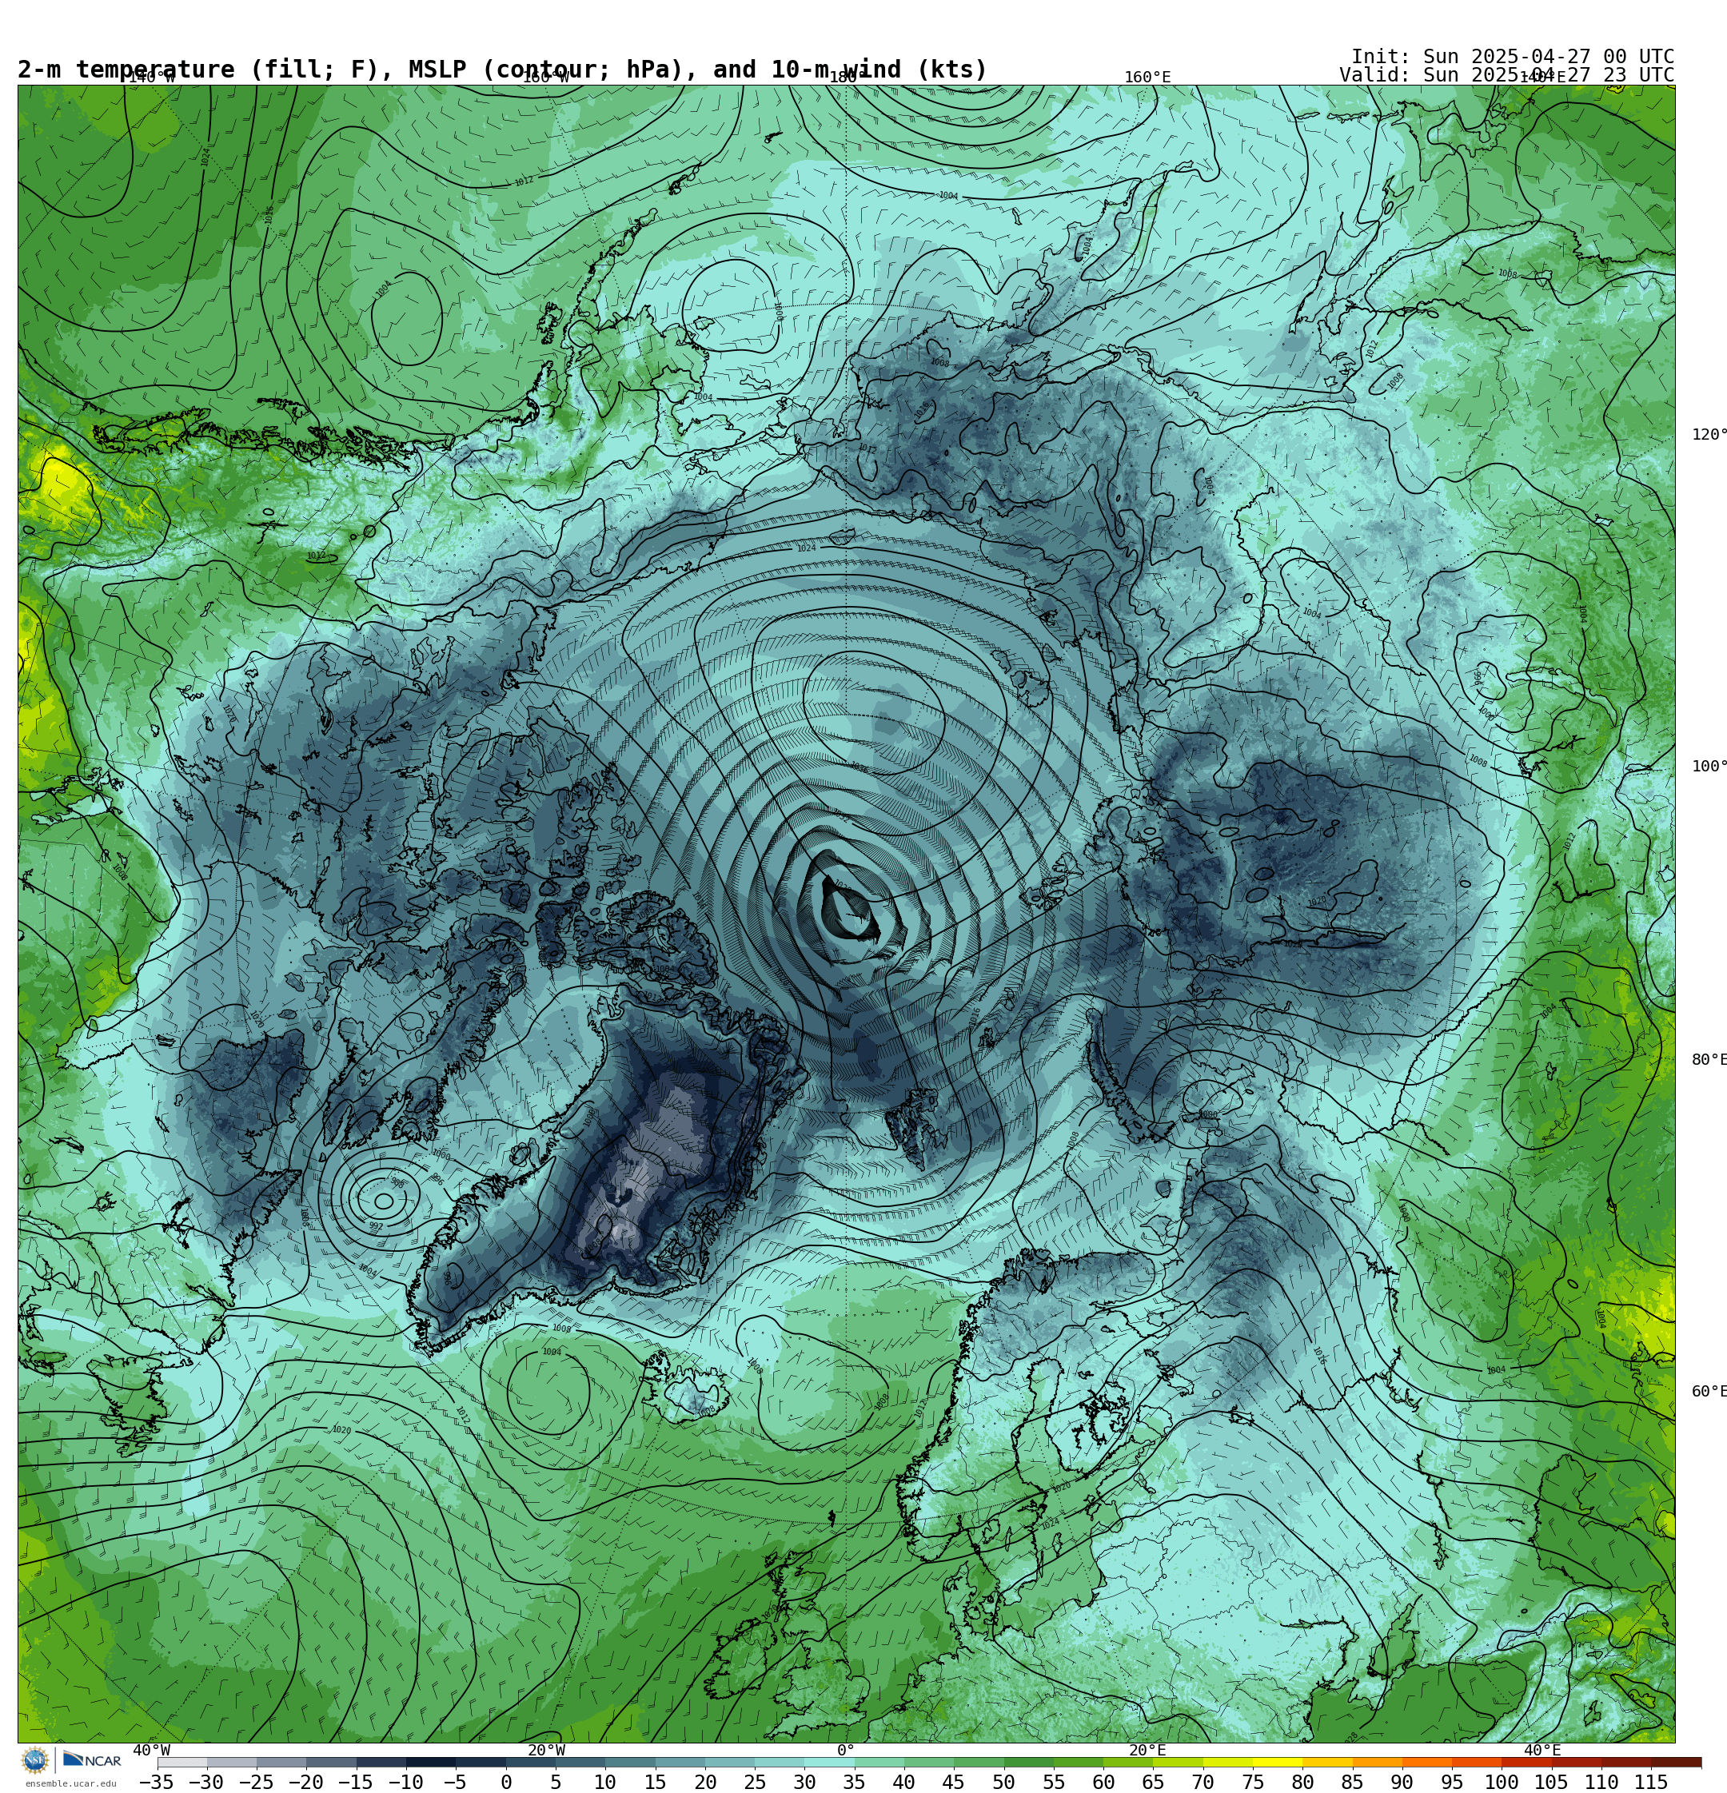This screenshot has width=1727, height=1793.
Task: Pick the 65 to 70 lime colorbar swatch
Action: pos(1177,1762)
